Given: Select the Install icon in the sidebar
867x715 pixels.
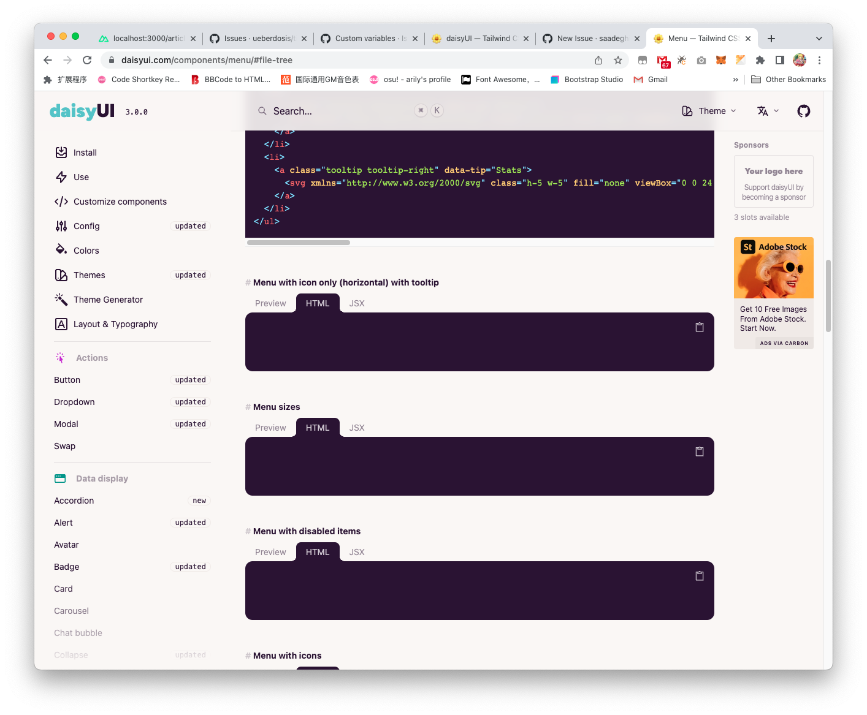Looking at the screenshot, I should pyautogui.click(x=61, y=152).
